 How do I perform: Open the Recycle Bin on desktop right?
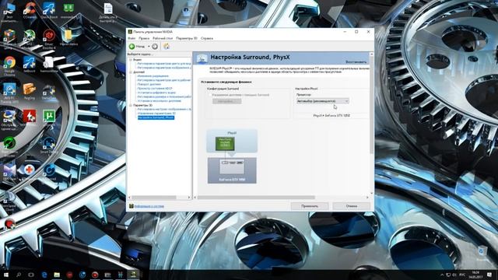(x=482, y=253)
